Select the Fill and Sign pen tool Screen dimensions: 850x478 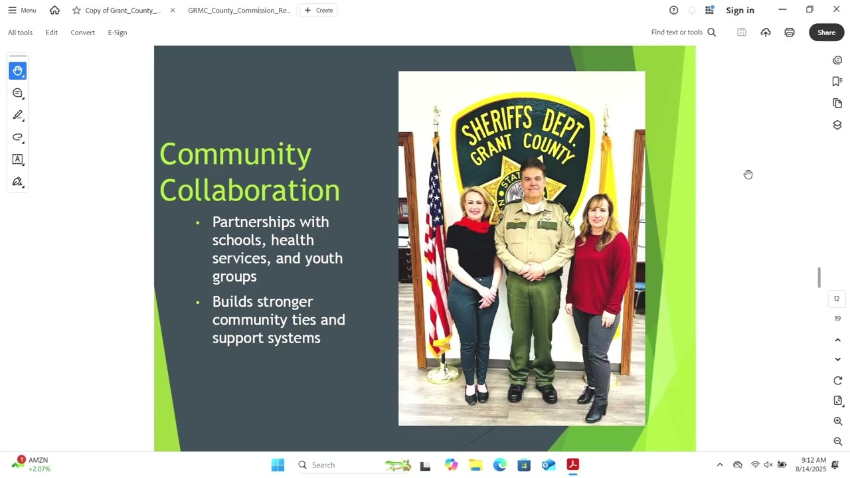click(x=18, y=182)
